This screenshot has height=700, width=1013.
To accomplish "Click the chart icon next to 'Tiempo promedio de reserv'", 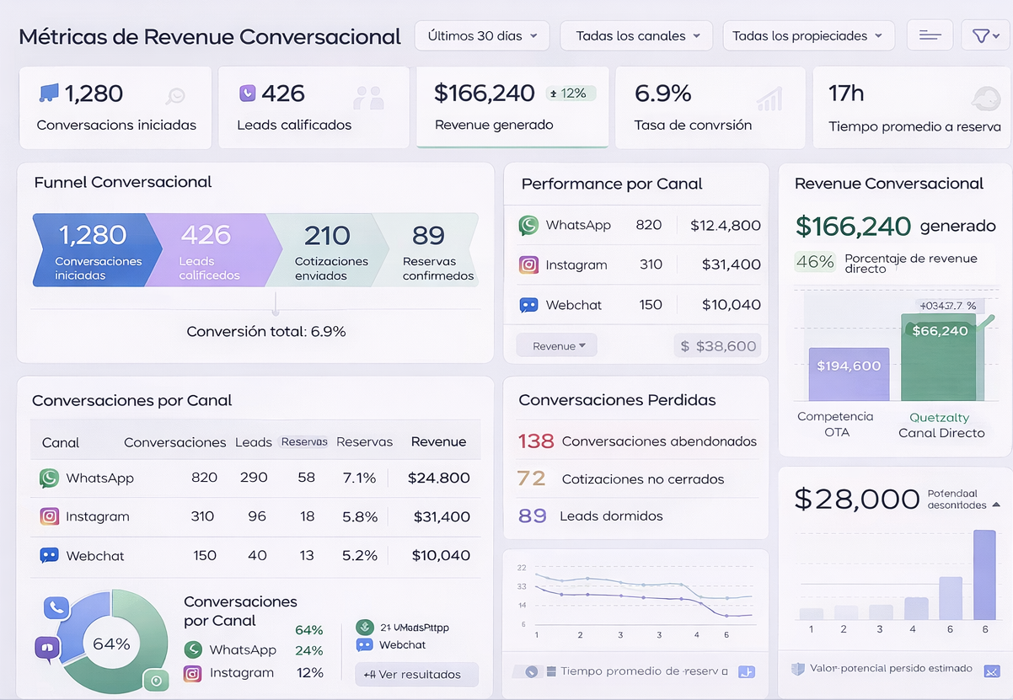I will (x=745, y=671).
